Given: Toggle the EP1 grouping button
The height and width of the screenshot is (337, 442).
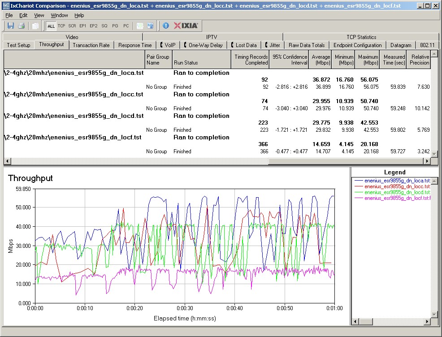Looking at the screenshot, I should pos(82,26).
